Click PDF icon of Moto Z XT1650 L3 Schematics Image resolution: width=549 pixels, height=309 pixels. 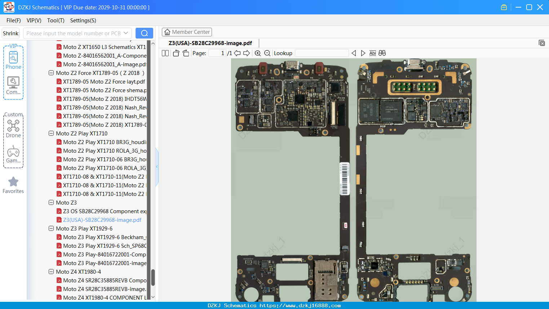[x=59, y=47]
